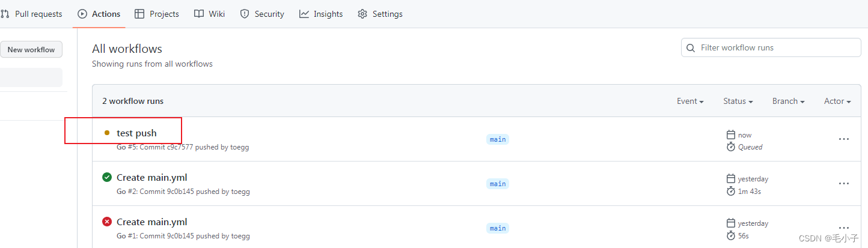Open the kebab menu for Go #2 run
Image resolution: width=868 pixels, height=248 pixels.
[x=843, y=183]
